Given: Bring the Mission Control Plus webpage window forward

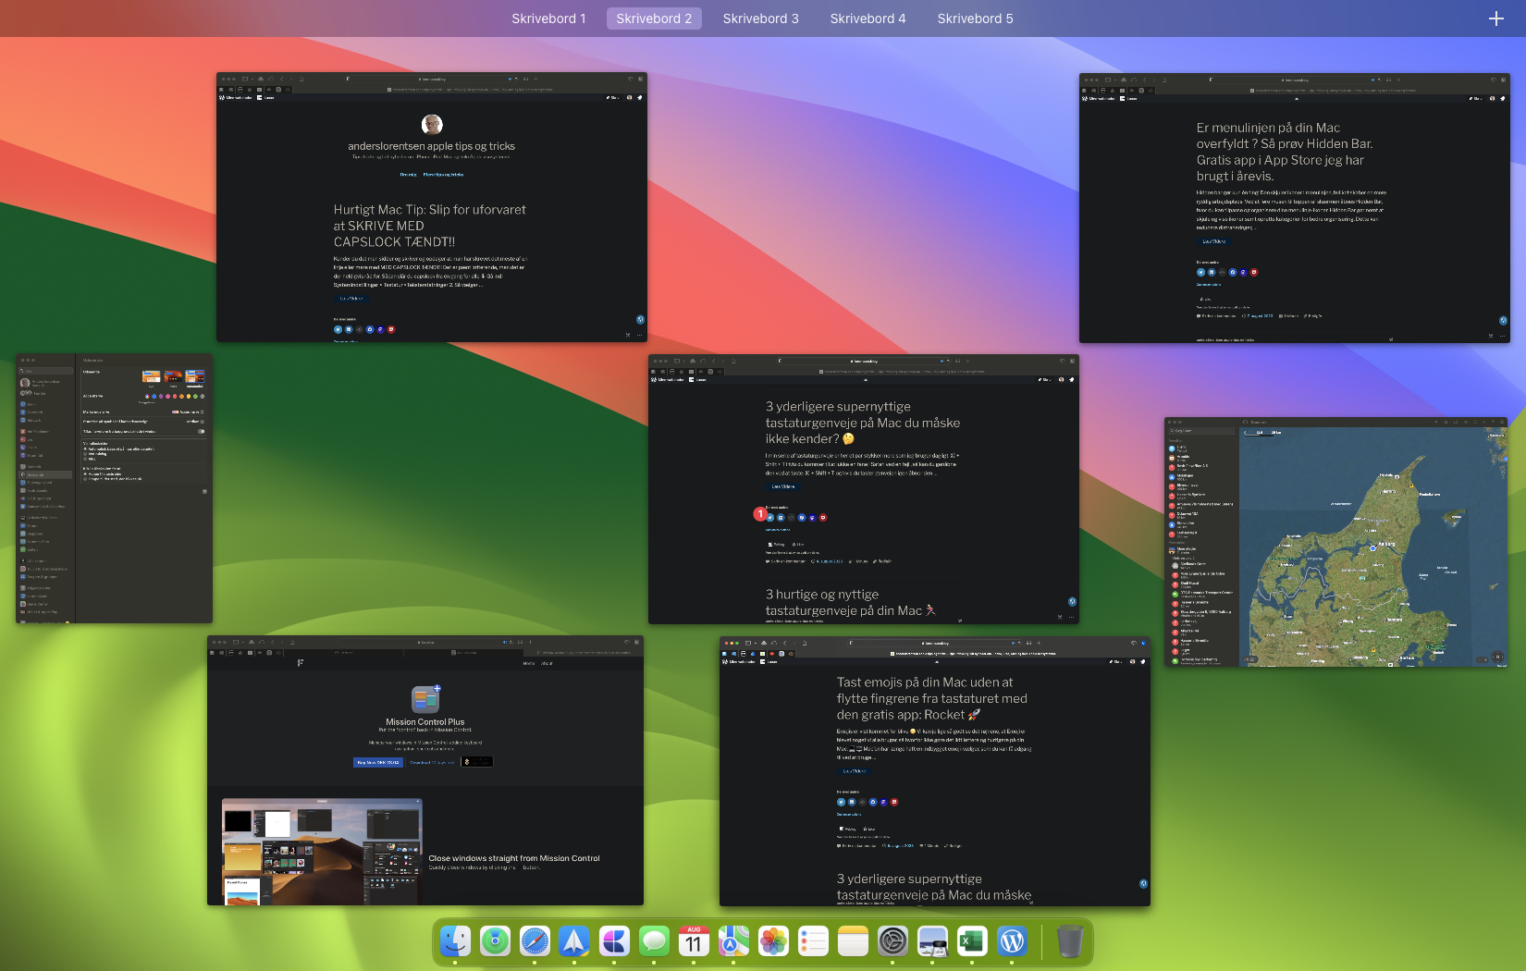Looking at the screenshot, I should click(x=425, y=770).
